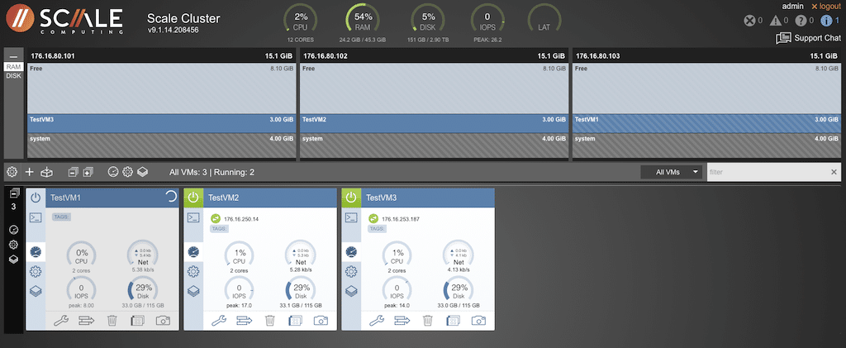Take a snapshot of TestVM1 with camera icon
This screenshot has height=348, width=846.
point(163,321)
